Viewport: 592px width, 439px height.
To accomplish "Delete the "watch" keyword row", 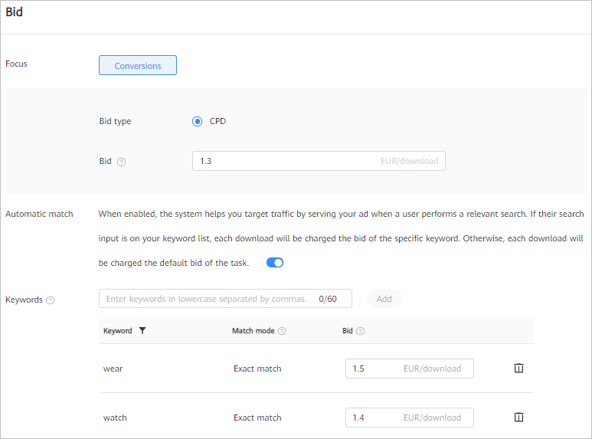I will [x=518, y=418].
